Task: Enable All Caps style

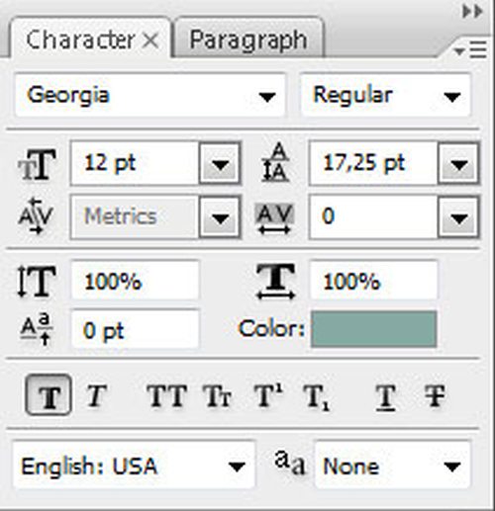Action: tap(167, 395)
